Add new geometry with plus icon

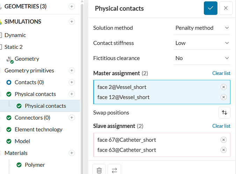[72, 7]
